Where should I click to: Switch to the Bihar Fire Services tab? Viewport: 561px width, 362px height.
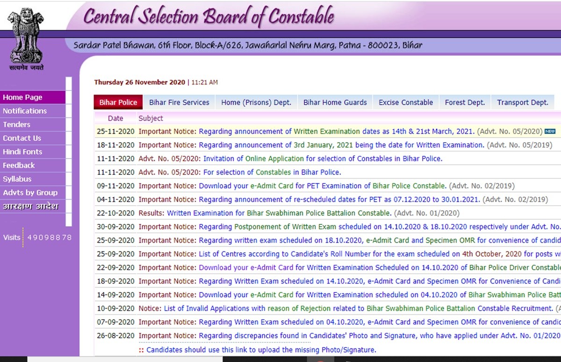[x=179, y=103]
